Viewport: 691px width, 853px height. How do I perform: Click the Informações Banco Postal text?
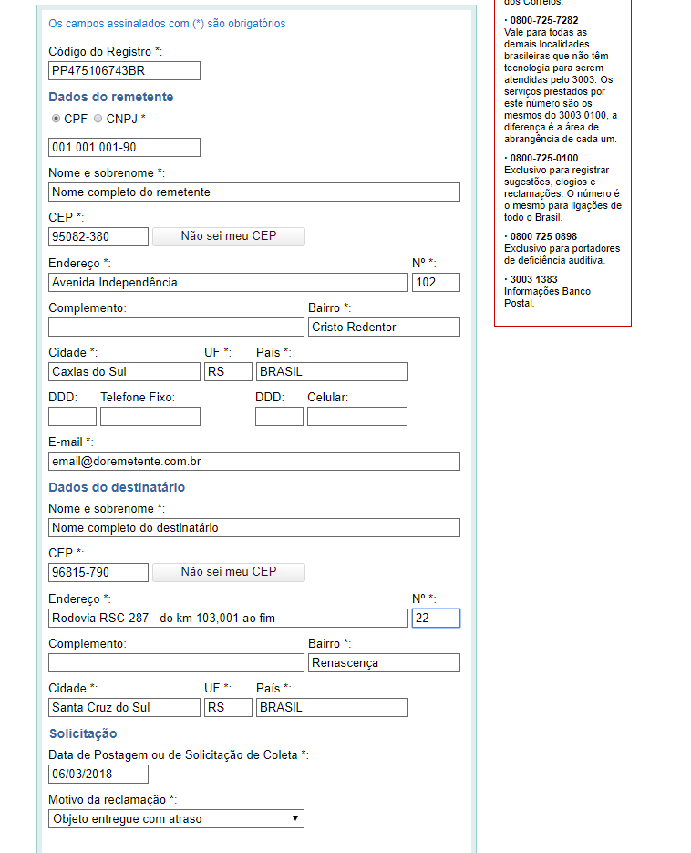[x=547, y=297]
